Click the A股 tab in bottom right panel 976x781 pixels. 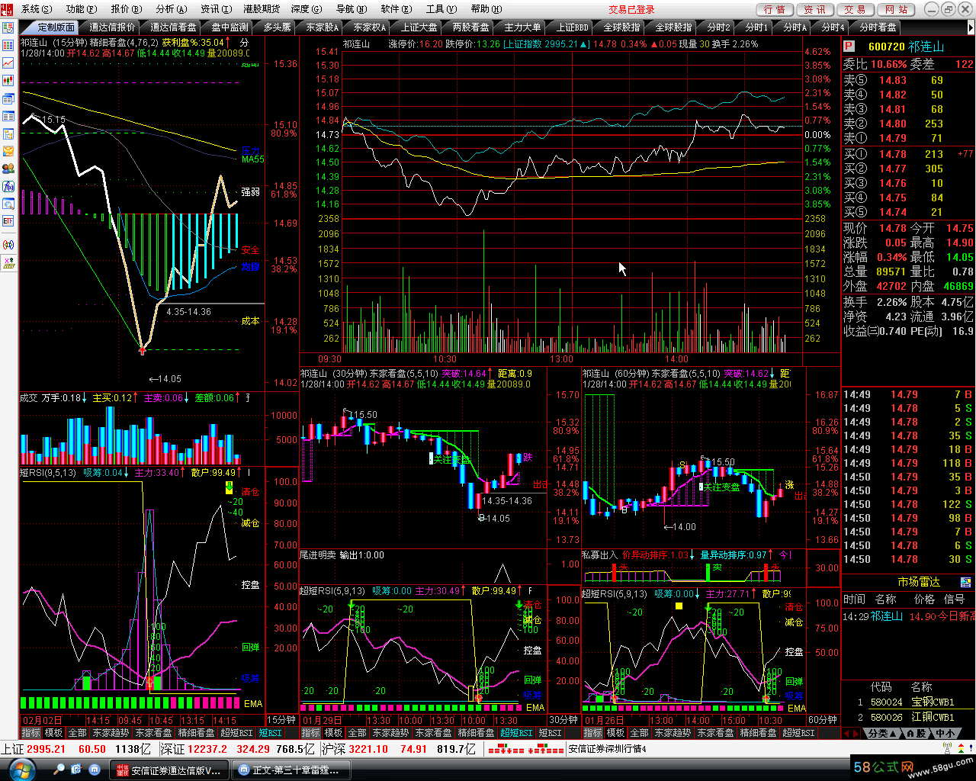pyautogui.click(x=915, y=733)
